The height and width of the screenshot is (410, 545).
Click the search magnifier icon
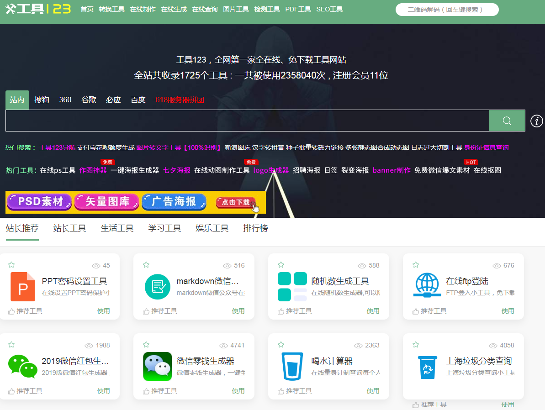507,121
